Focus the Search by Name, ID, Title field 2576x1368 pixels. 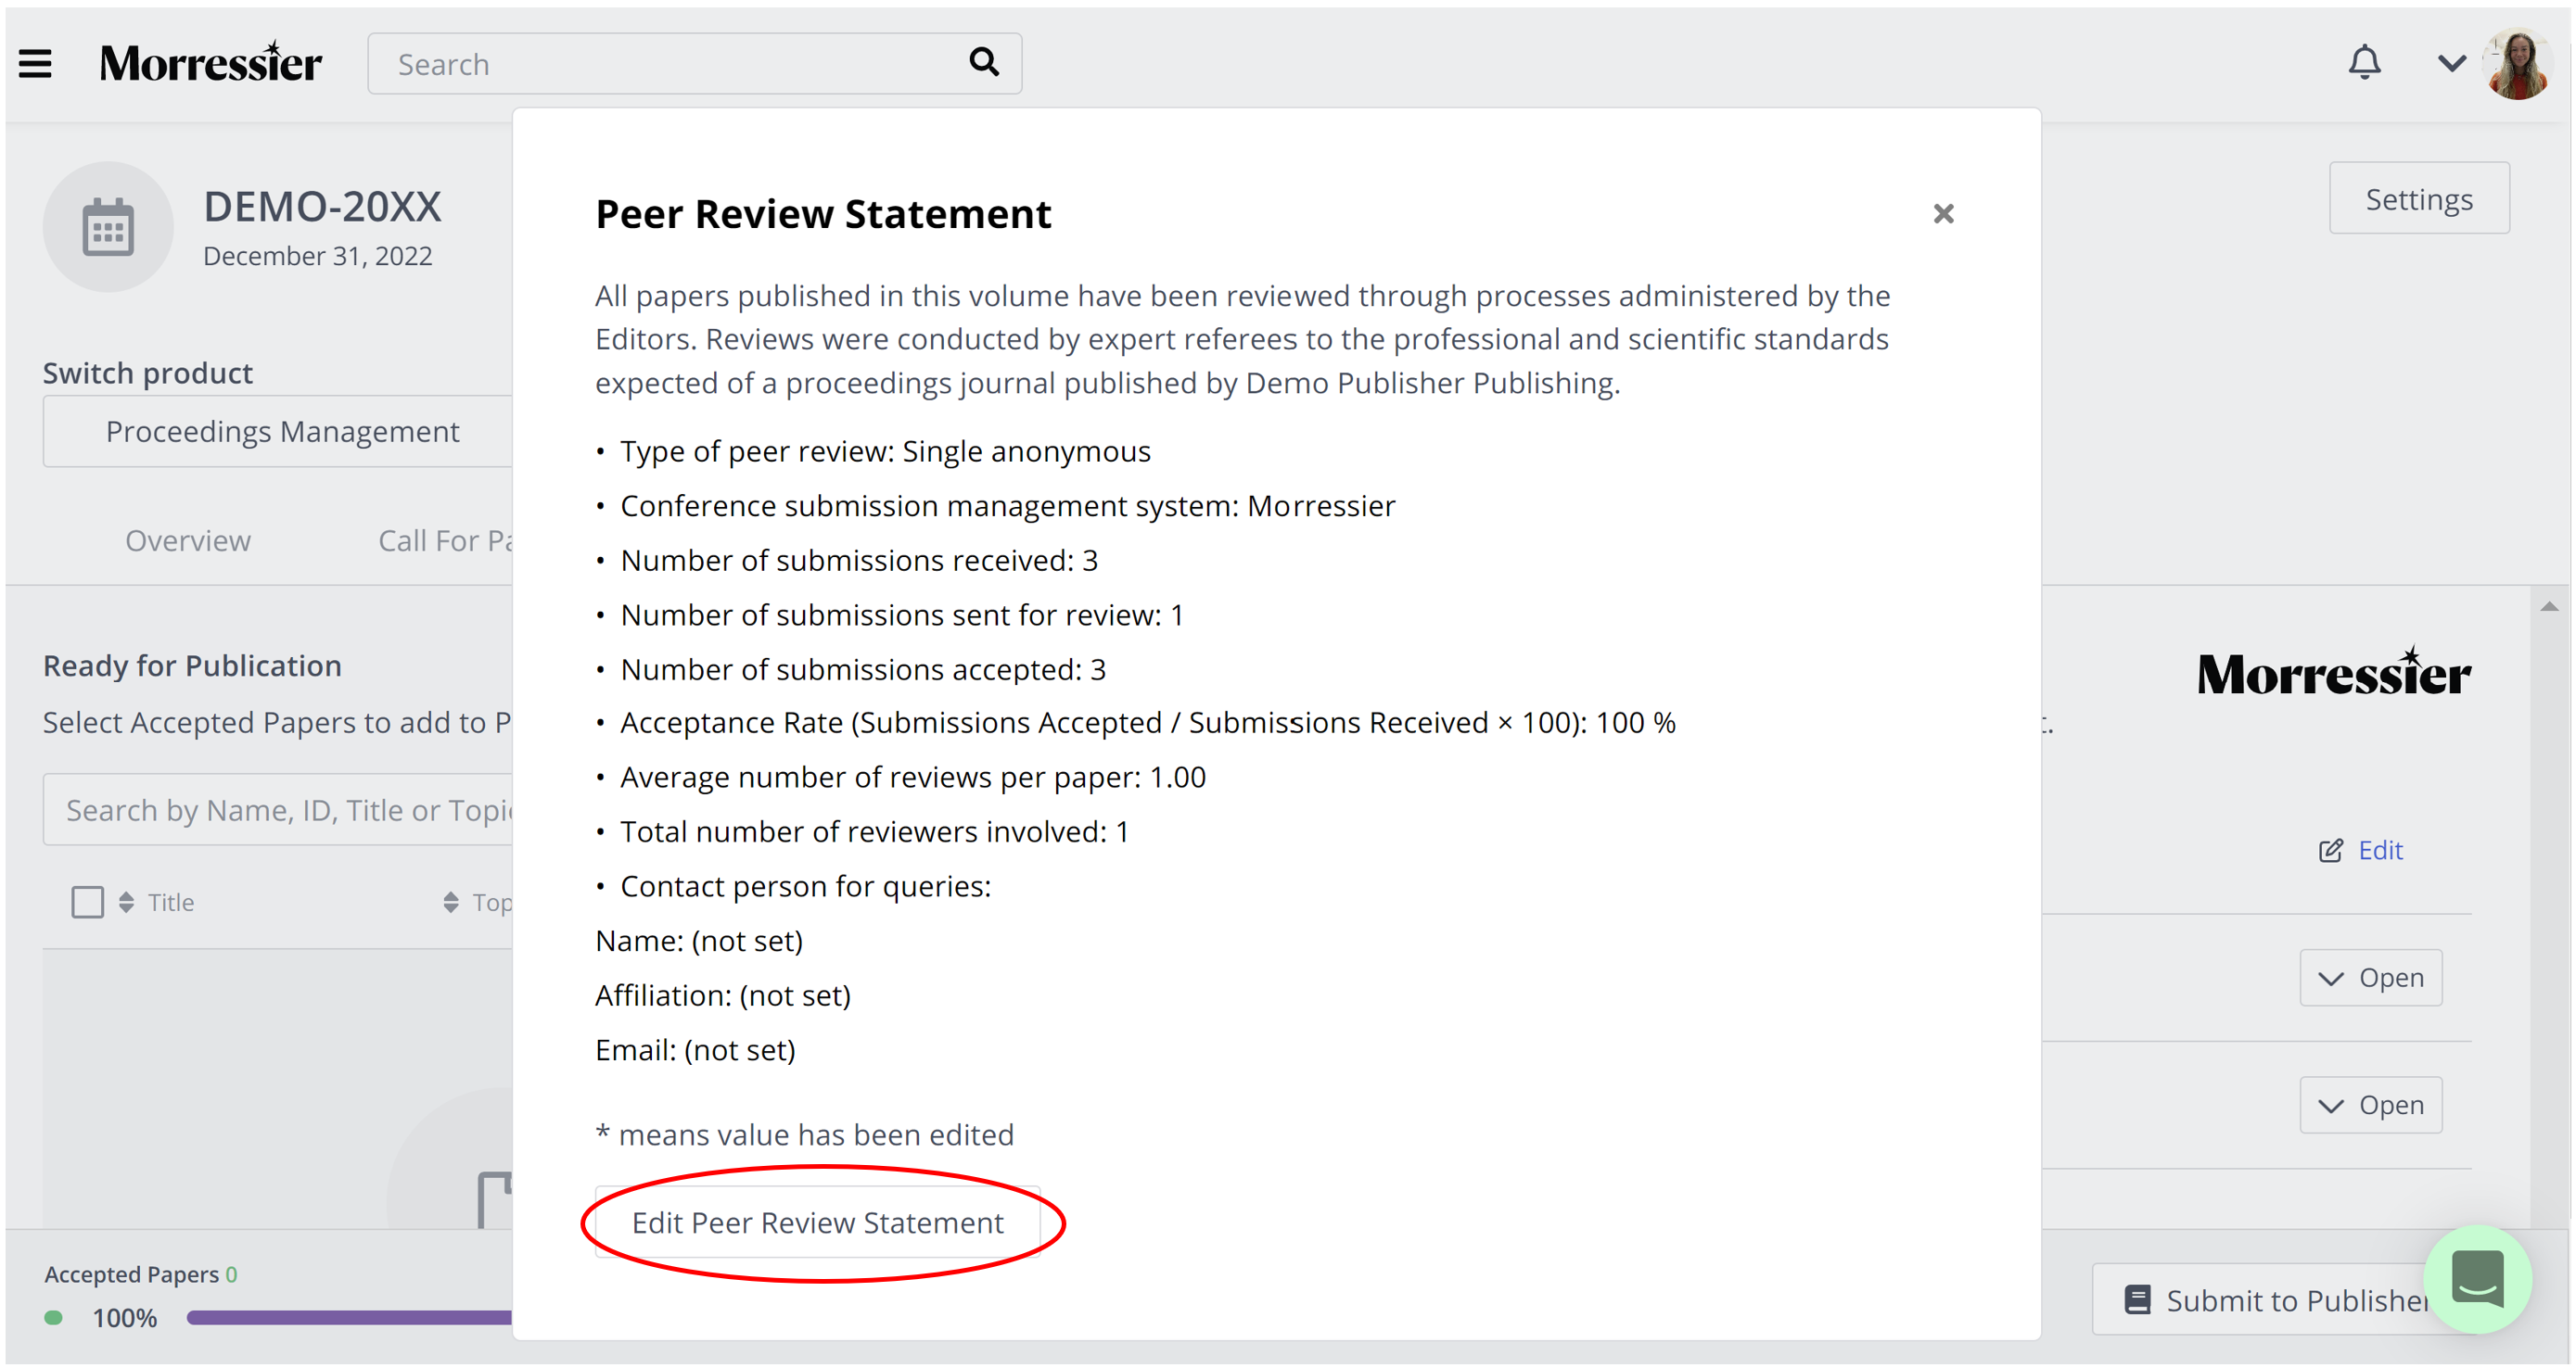(x=278, y=810)
